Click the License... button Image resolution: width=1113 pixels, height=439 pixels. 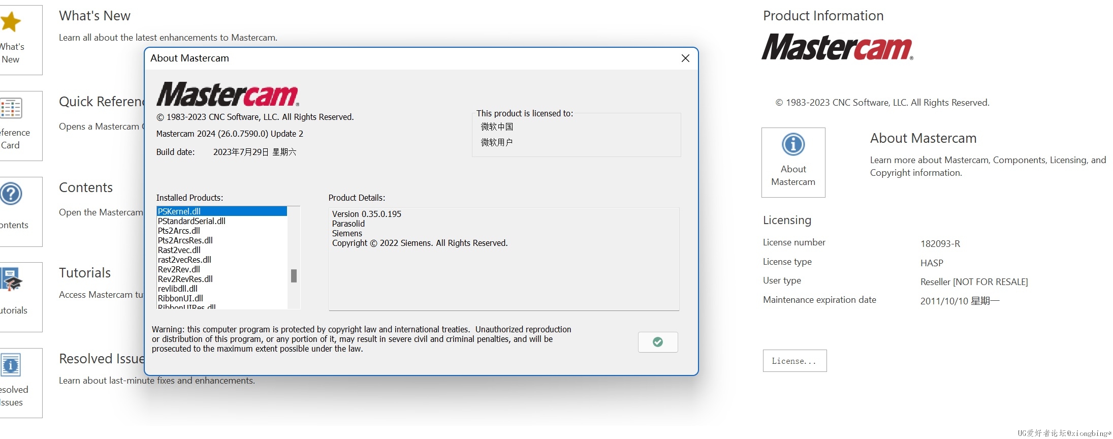click(794, 361)
